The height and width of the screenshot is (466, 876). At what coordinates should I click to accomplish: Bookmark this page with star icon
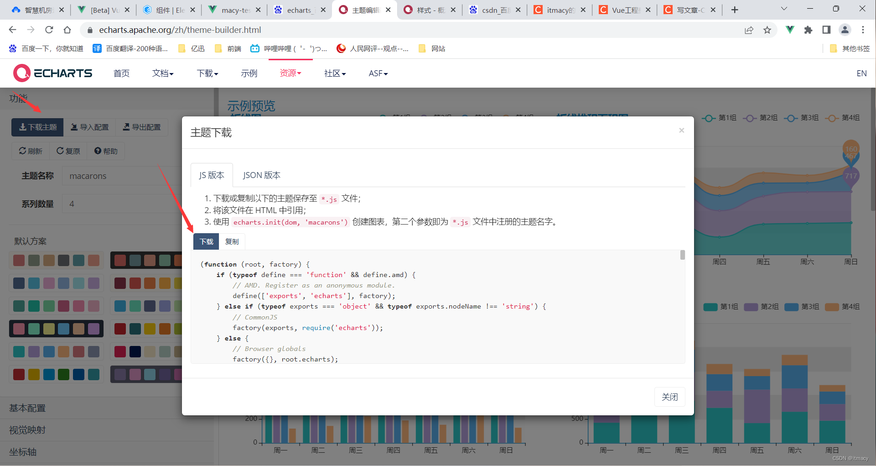pos(767,30)
